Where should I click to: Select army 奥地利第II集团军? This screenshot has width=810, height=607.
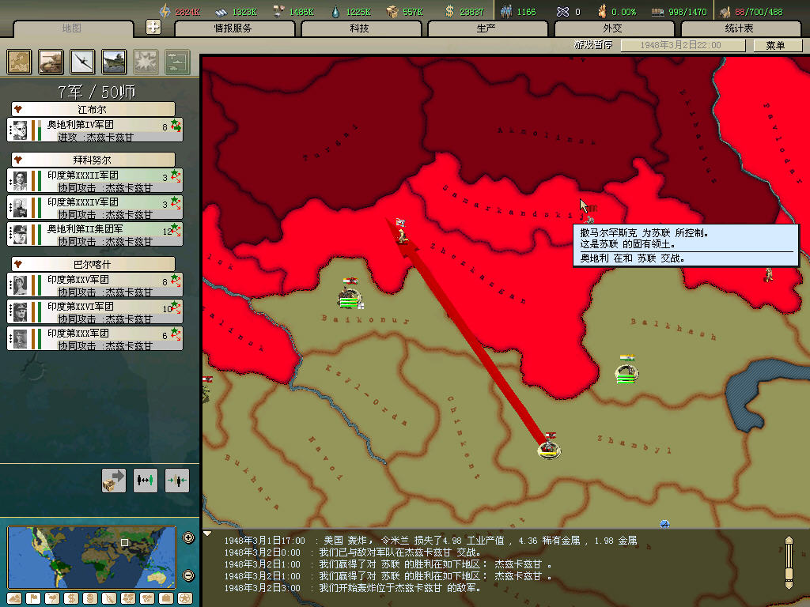click(x=95, y=234)
